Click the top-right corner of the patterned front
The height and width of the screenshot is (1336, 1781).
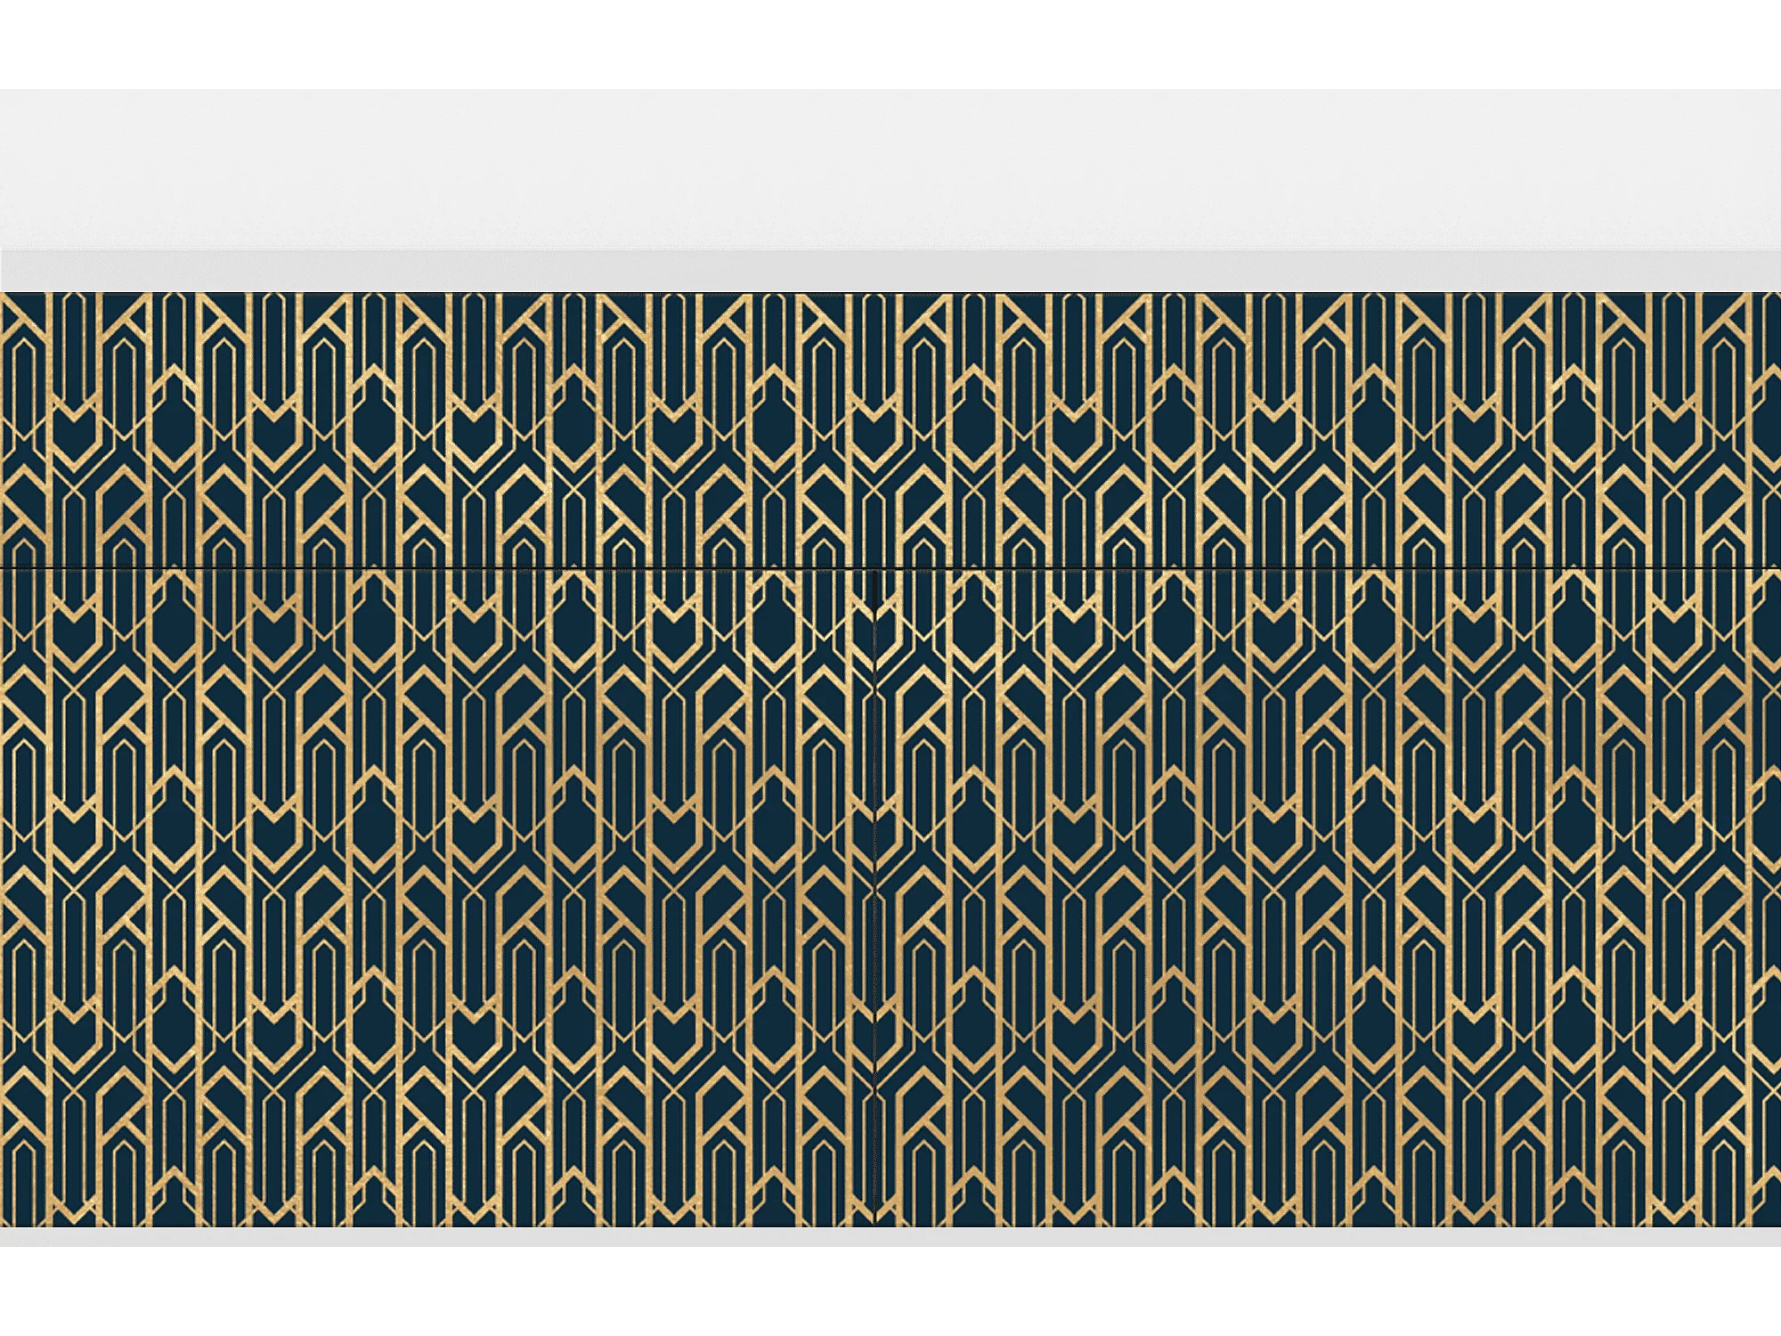click(x=1777, y=296)
